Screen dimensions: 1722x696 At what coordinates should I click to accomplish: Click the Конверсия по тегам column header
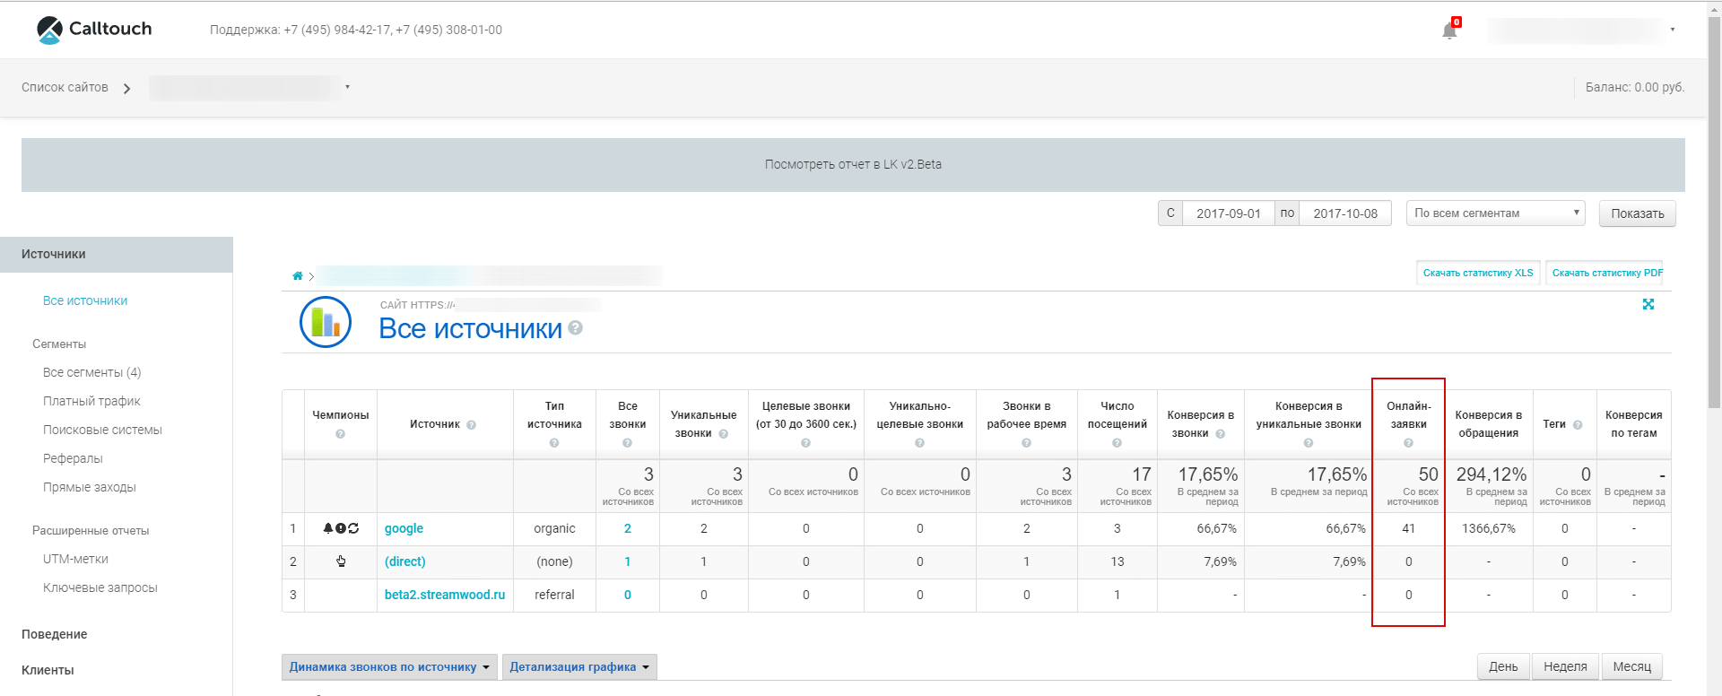(x=1634, y=424)
